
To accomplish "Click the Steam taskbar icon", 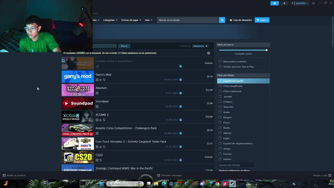I will (232, 184).
